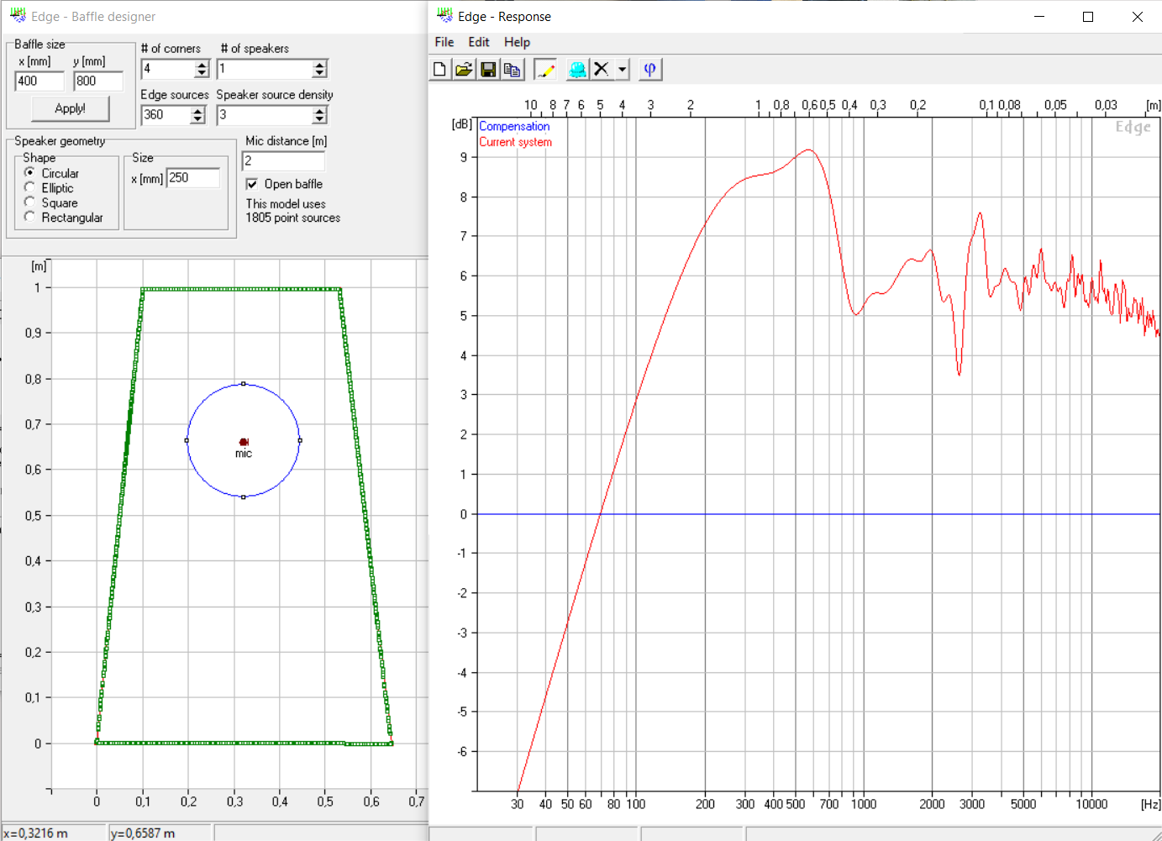The image size is (1162, 841).
Task: Click the # of corners field
Action: (167, 69)
